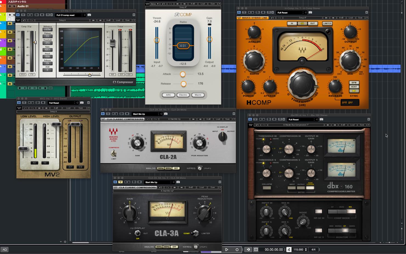
Task: Open CLA-2A preset dropdown 'Start Me Up'
Action: tap(147, 114)
